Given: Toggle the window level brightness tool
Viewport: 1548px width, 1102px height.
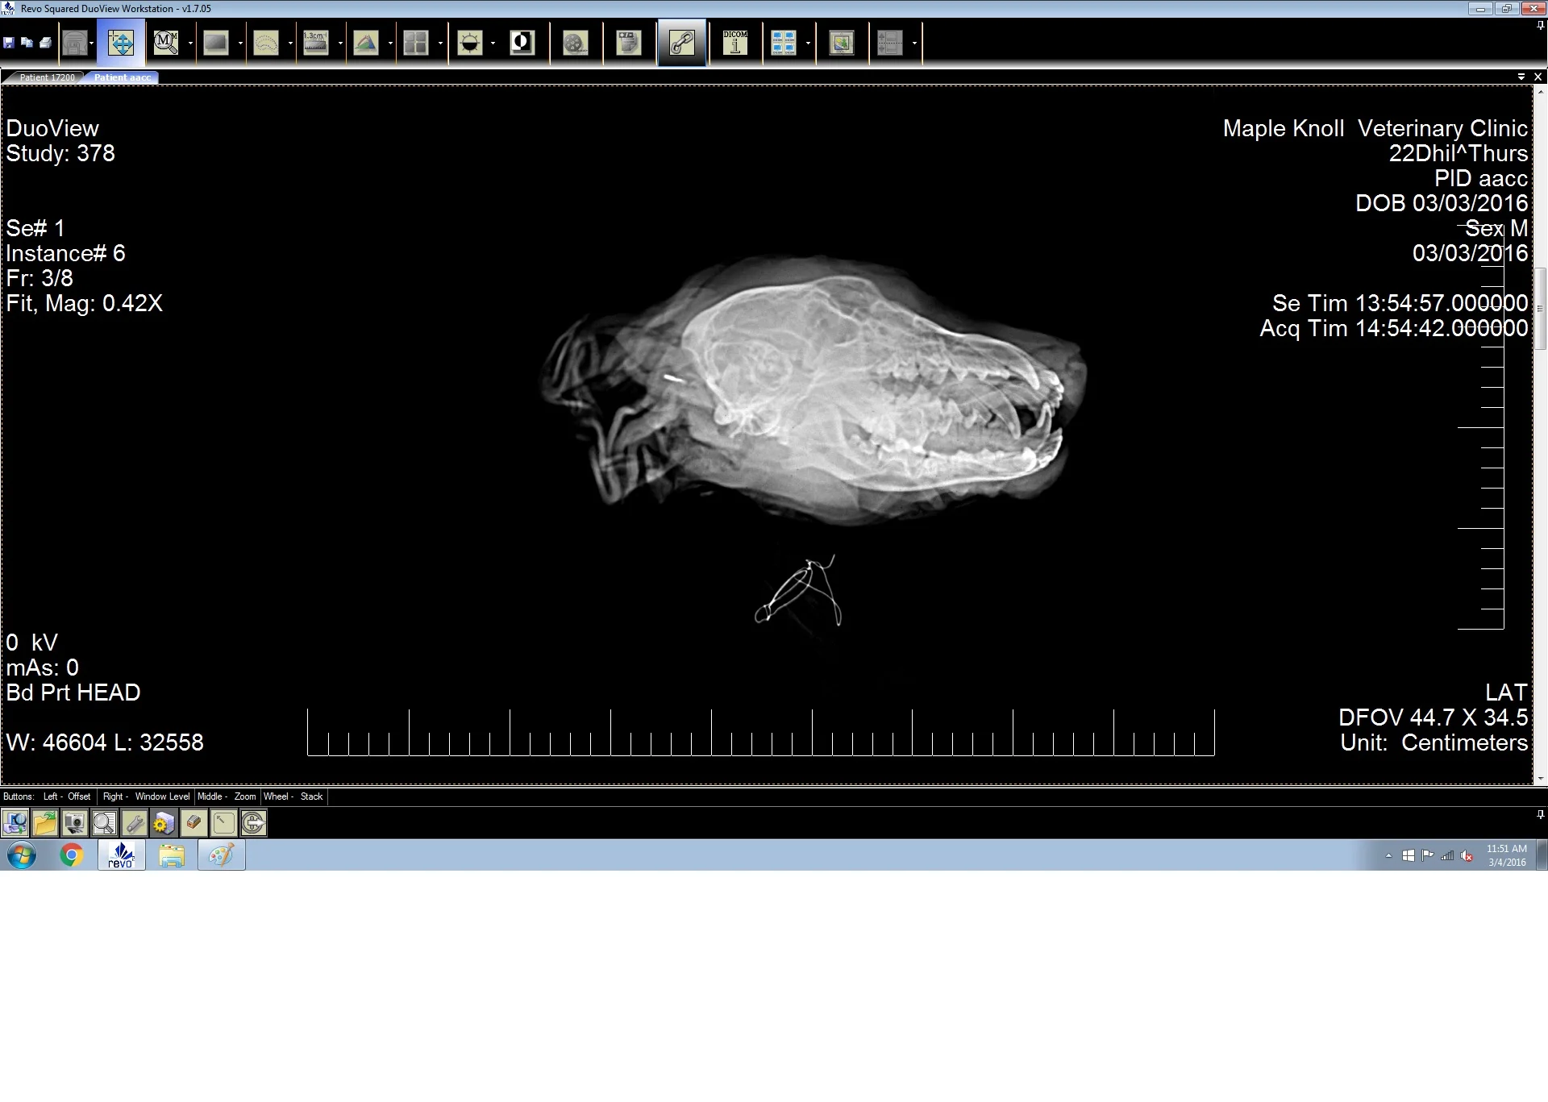Looking at the screenshot, I should click(469, 43).
